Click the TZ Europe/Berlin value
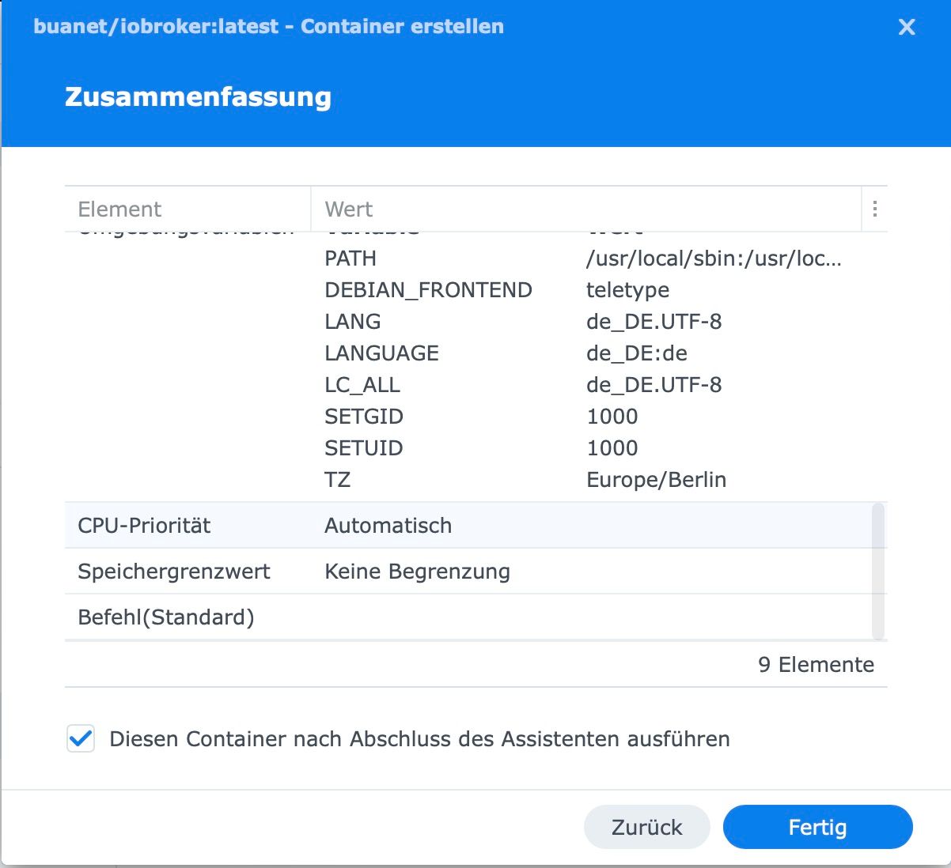Viewport: 951px width, 868px height. click(656, 480)
